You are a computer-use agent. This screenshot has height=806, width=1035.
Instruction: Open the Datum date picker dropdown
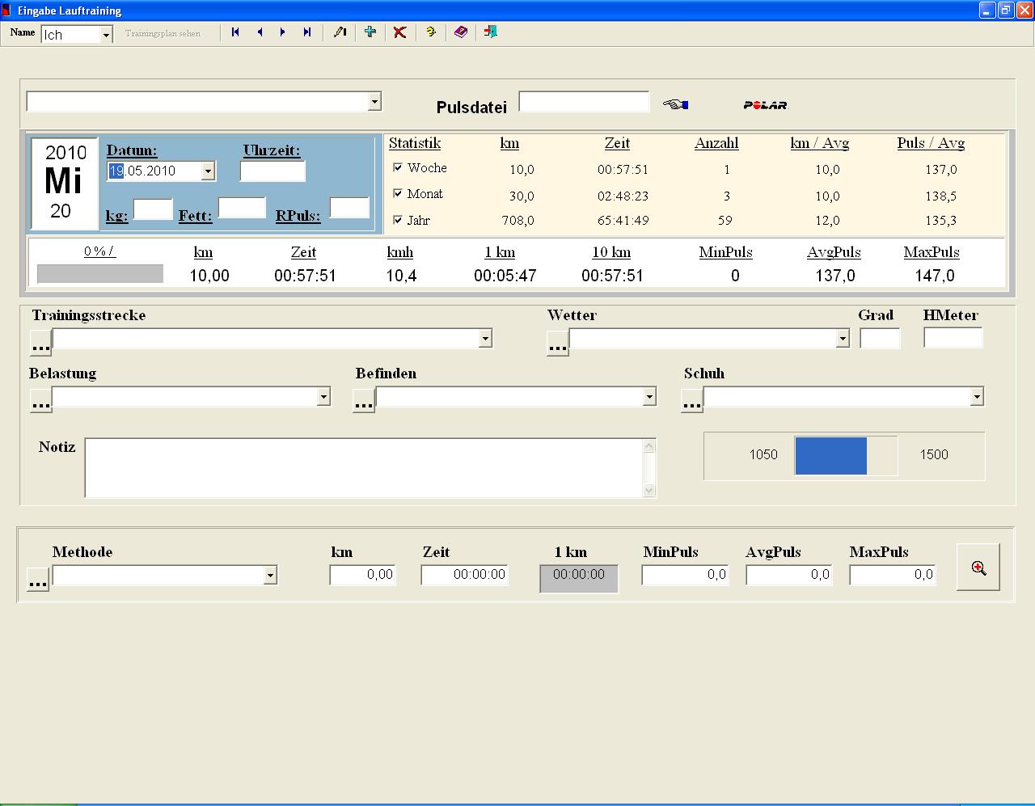tap(208, 171)
